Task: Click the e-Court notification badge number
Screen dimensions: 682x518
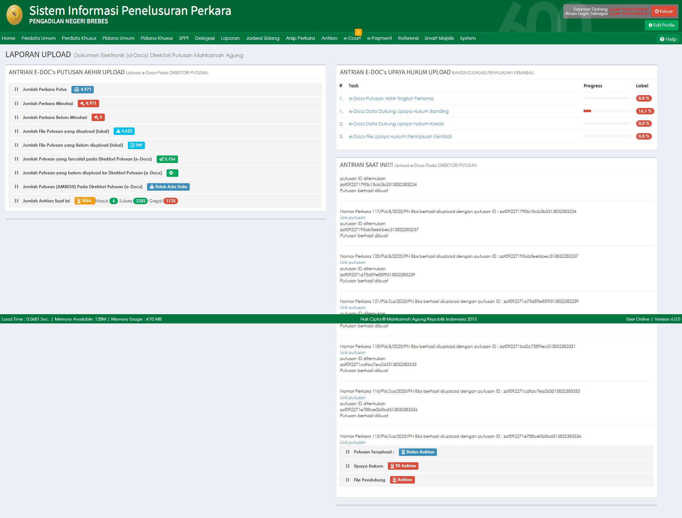Action: point(358,32)
